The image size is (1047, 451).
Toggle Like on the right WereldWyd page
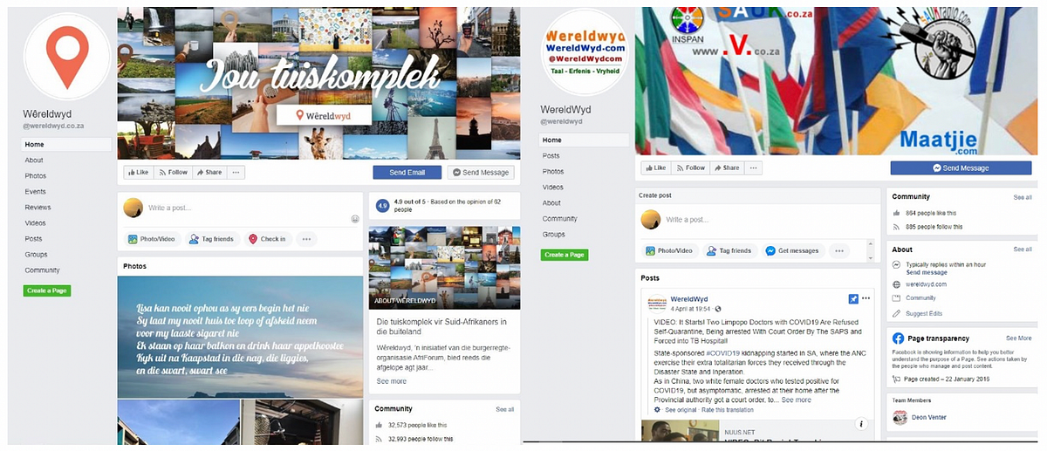click(x=656, y=167)
